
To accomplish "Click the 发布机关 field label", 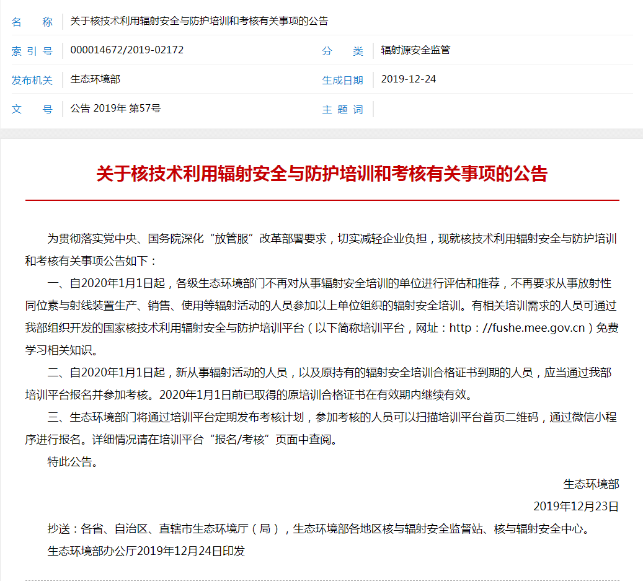I will (x=32, y=80).
